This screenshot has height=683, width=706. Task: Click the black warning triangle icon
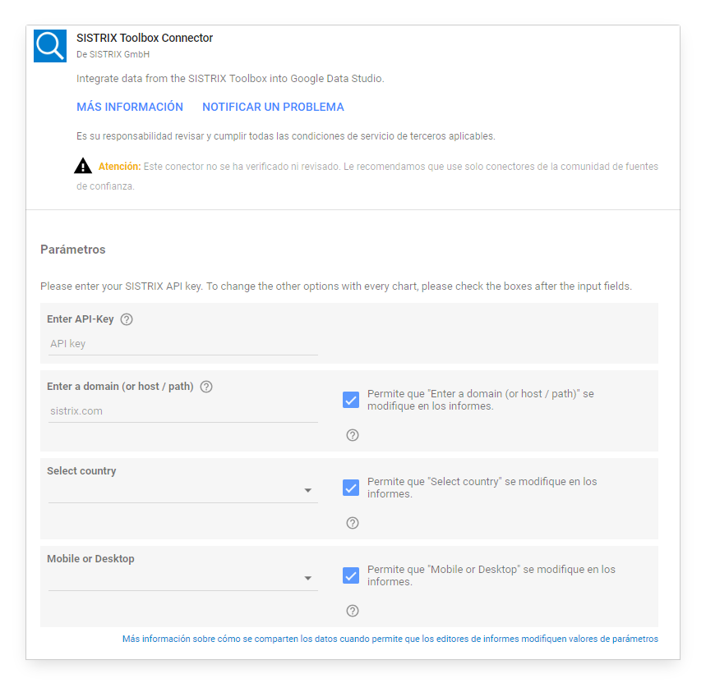pyautogui.click(x=83, y=167)
